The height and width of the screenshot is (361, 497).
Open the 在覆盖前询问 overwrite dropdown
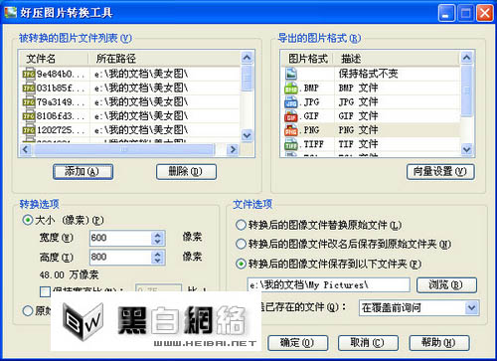471,308
